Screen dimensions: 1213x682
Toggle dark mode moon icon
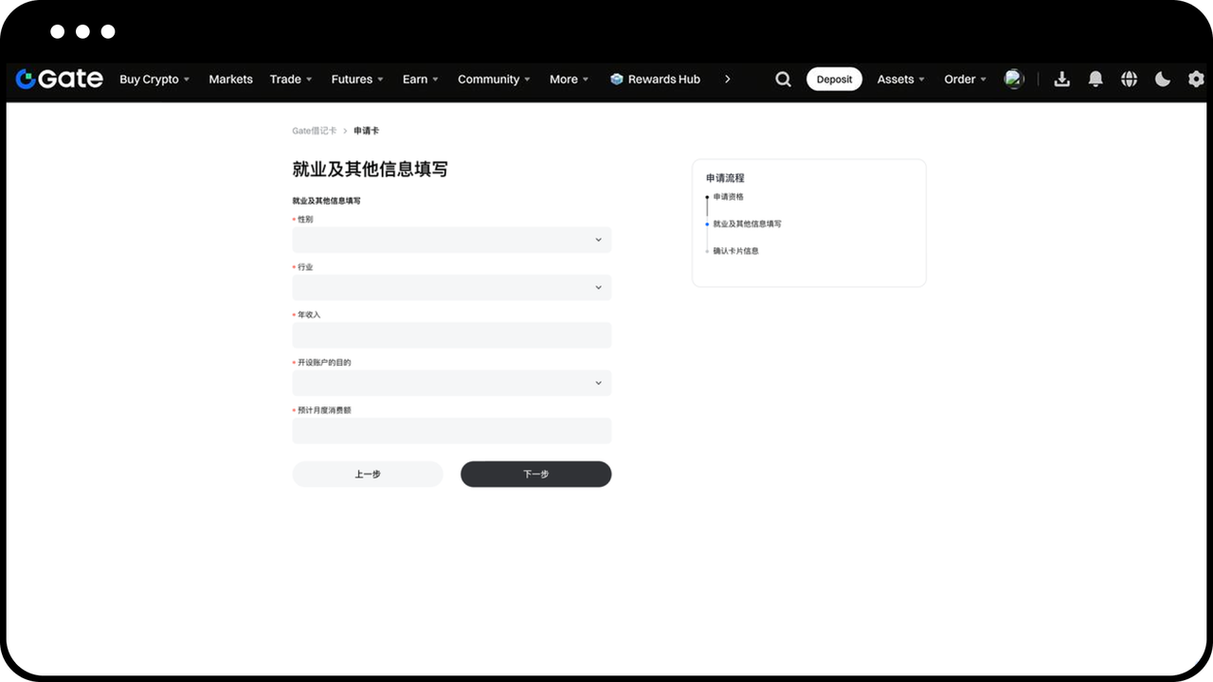[1163, 80]
